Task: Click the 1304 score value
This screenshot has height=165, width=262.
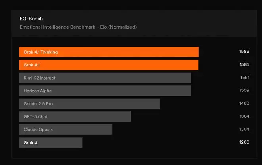Action: tap(244, 129)
